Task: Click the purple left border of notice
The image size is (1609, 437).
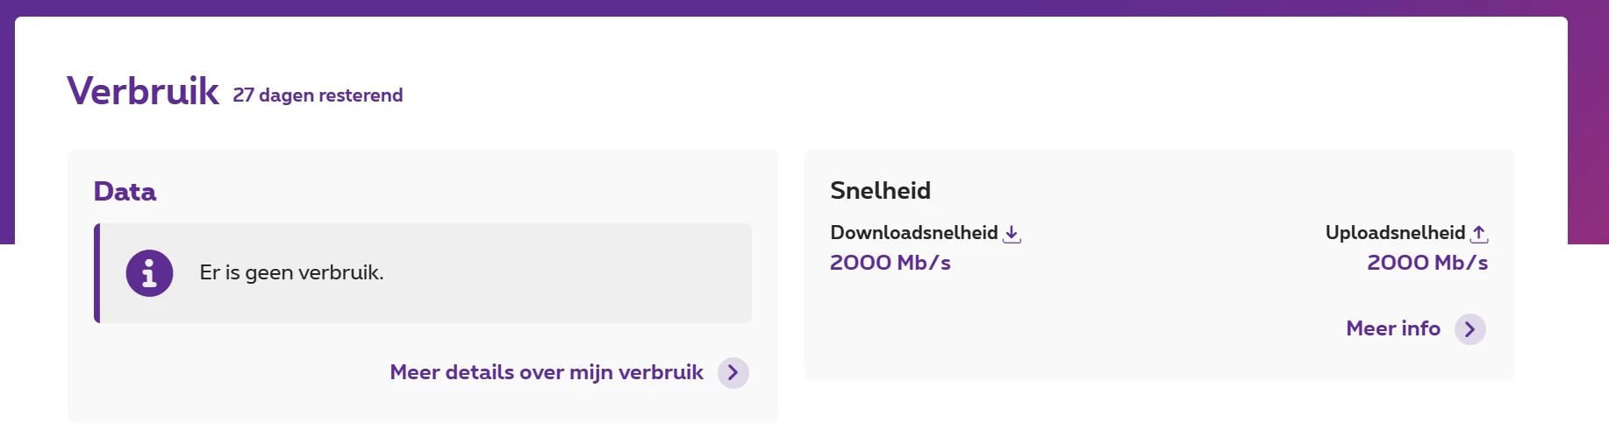Action: (97, 273)
